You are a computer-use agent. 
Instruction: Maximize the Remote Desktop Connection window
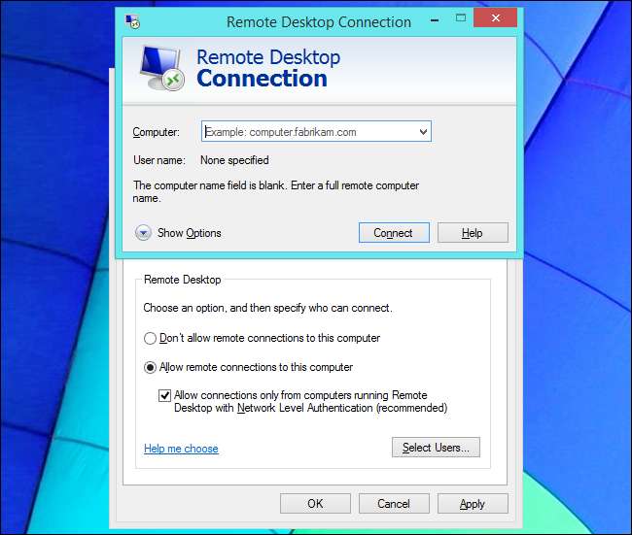461,18
